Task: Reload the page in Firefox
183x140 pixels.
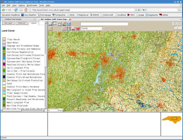Action: click(16, 10)
